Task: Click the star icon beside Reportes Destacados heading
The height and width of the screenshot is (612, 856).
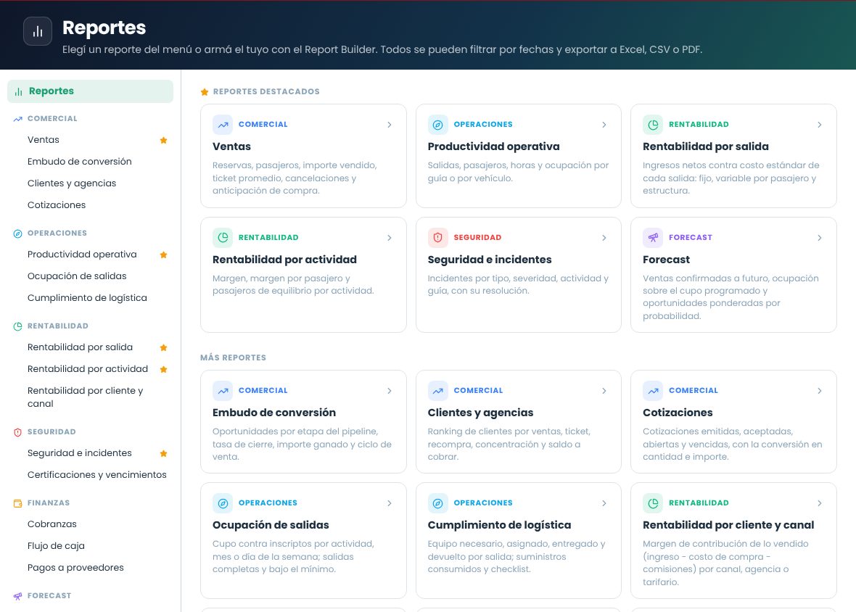Action: point(205,91)
